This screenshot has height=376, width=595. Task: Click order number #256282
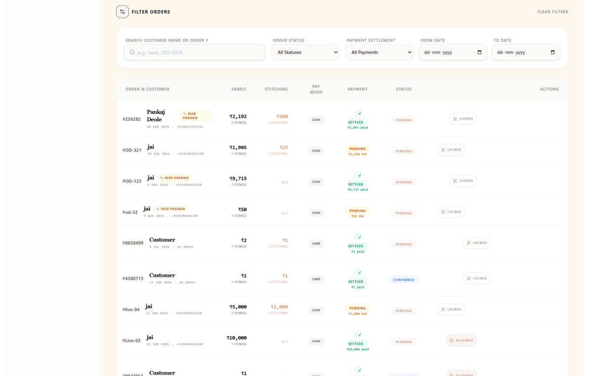tap(131, 119)
